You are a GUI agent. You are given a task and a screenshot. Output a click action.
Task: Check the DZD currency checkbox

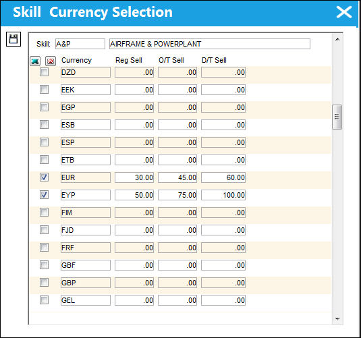(44, 72)
